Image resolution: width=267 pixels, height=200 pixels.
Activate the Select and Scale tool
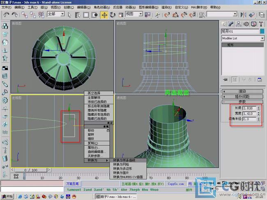tap(121, 15)
